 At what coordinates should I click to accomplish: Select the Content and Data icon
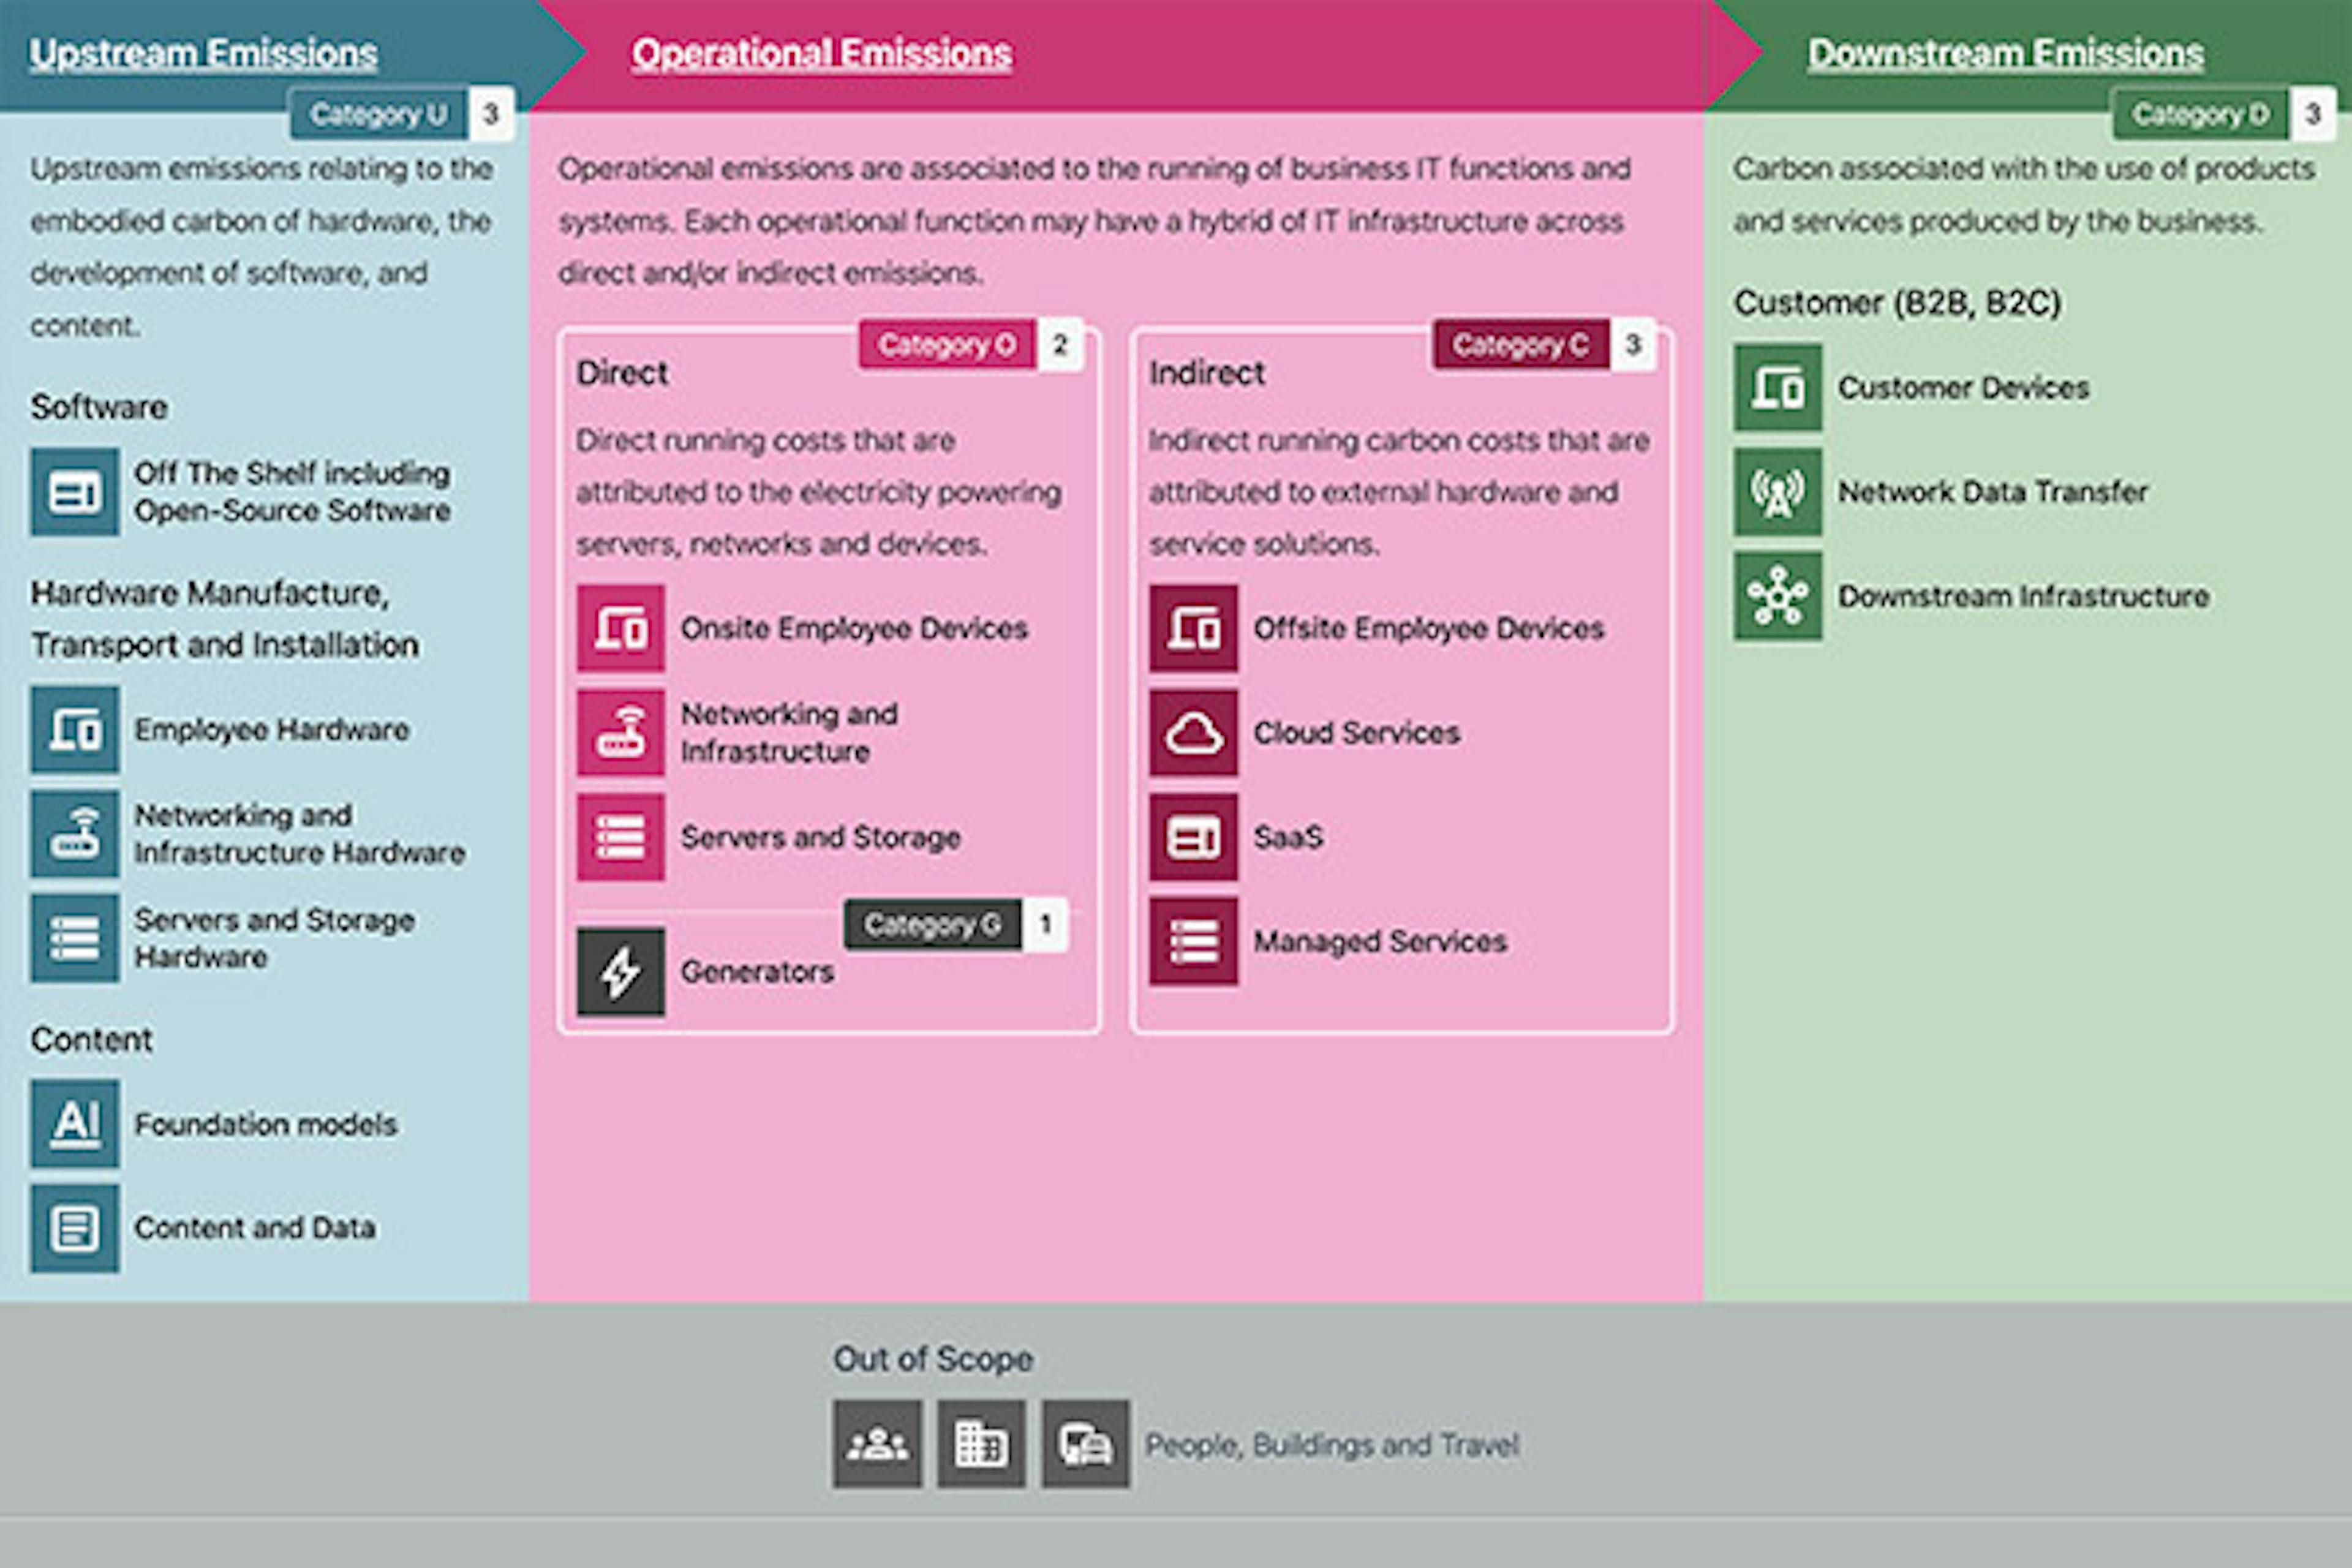pyautogui.click(x=75, y=1228)
